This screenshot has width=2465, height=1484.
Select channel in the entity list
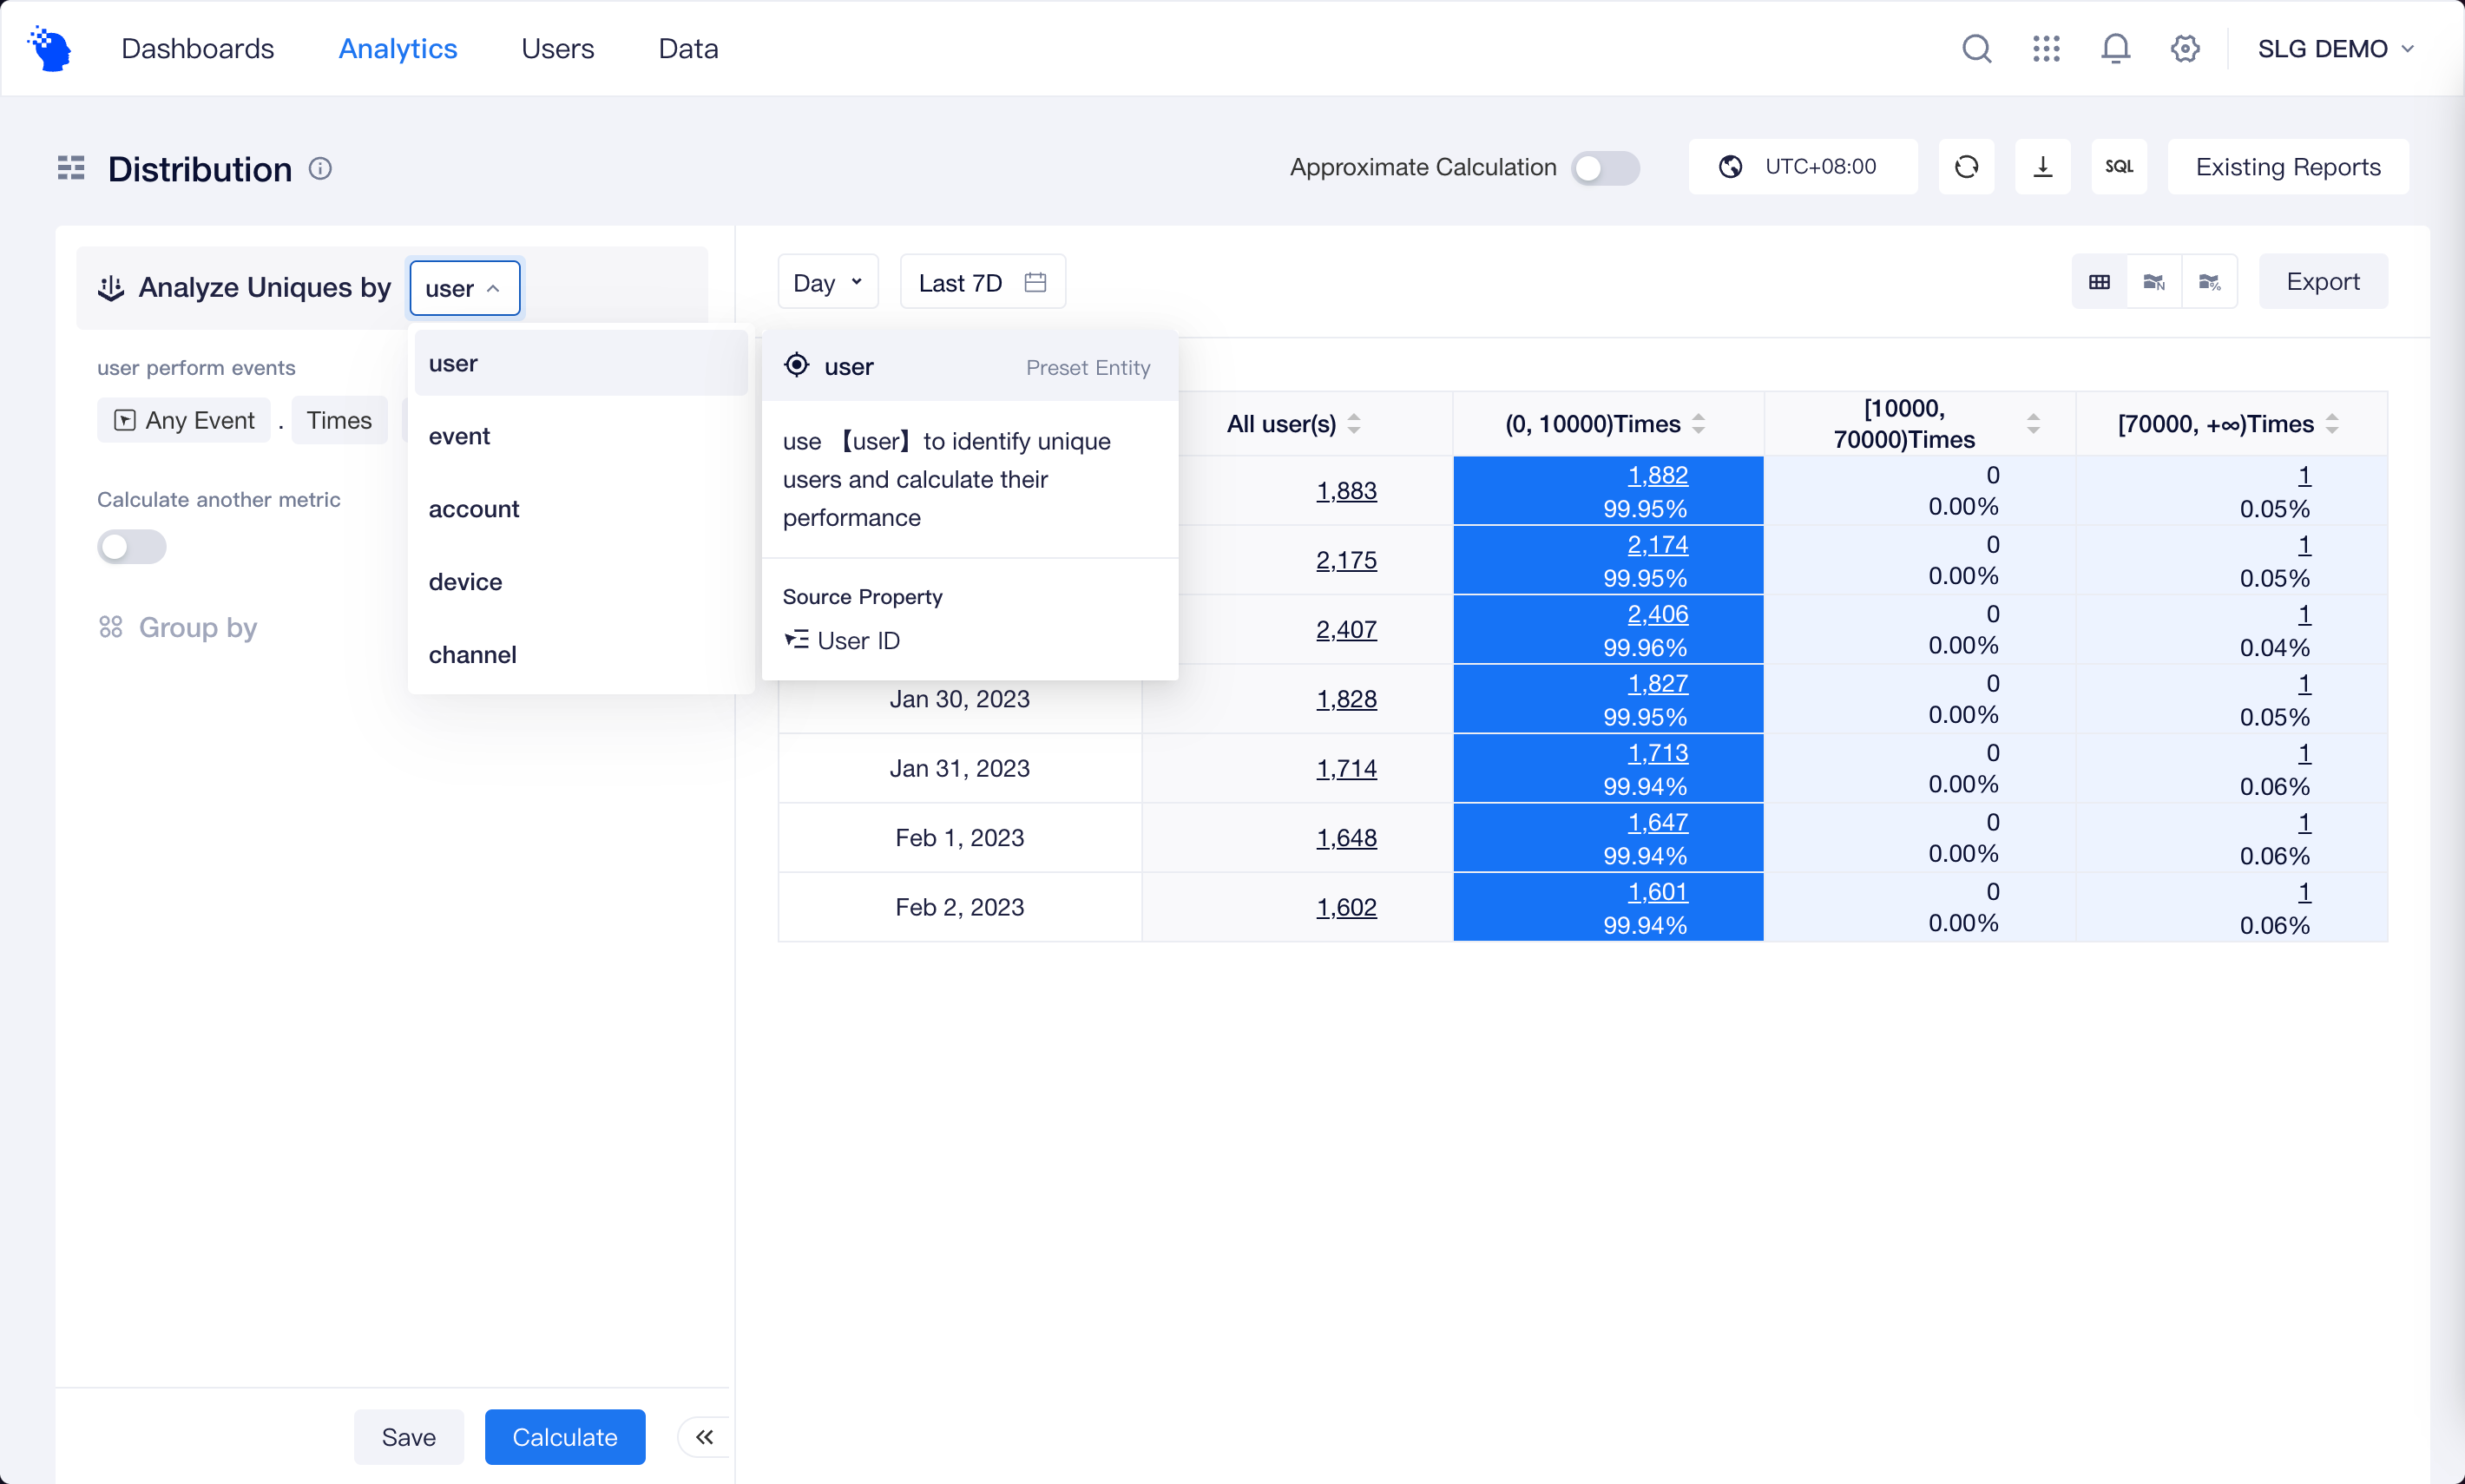[x=581, y=655]
